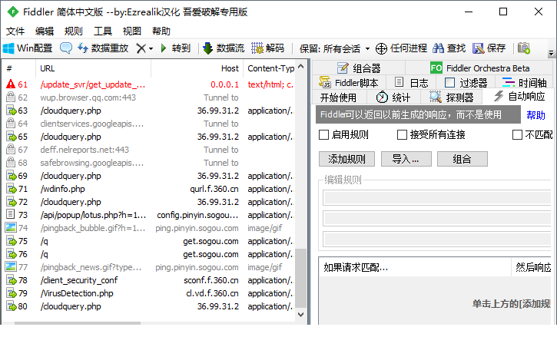The width and height of the screenshot is (557, 337).
Task: Check the 接受所有连接 checkbox
Action: click(402, 134)
